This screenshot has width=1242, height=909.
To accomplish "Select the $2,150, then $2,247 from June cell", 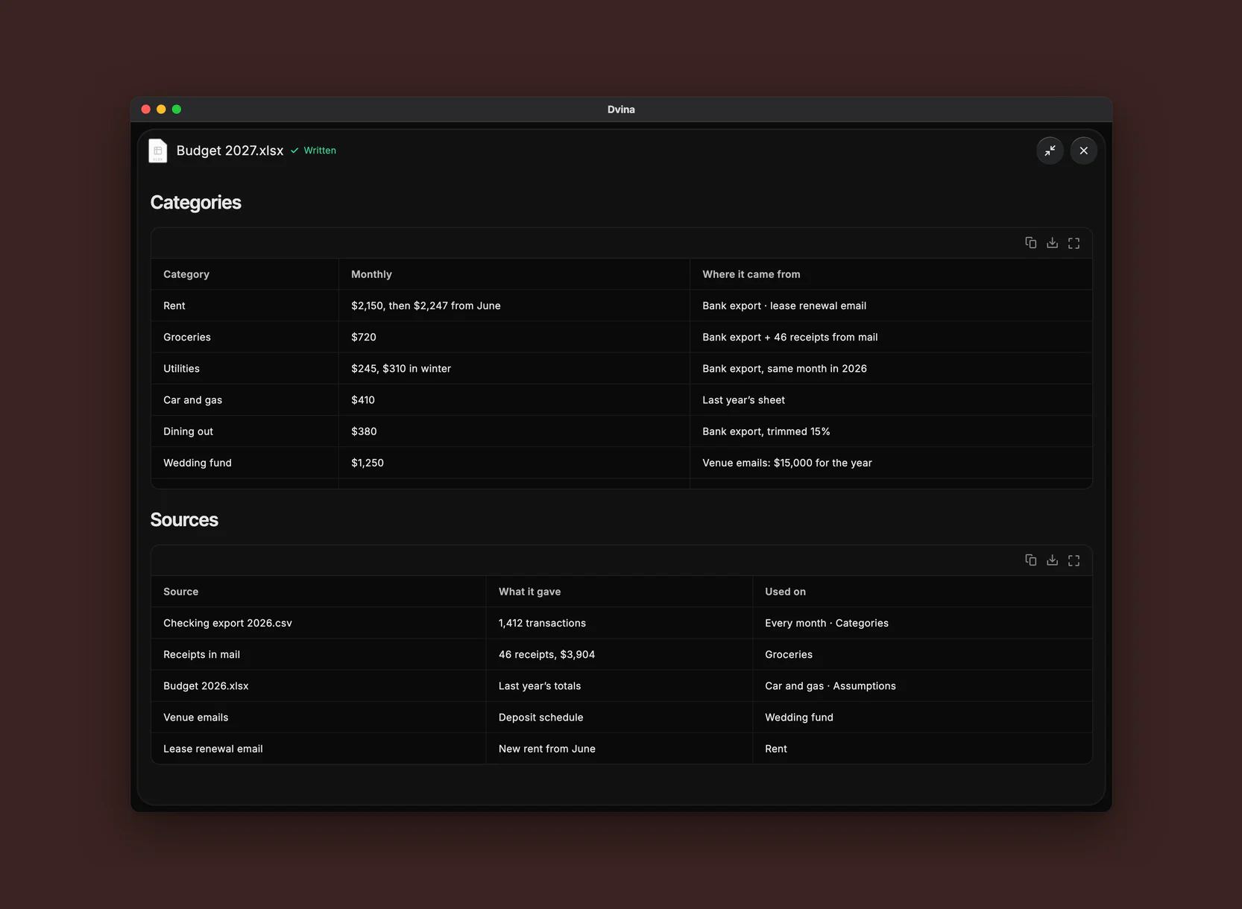I will point(514,305).
